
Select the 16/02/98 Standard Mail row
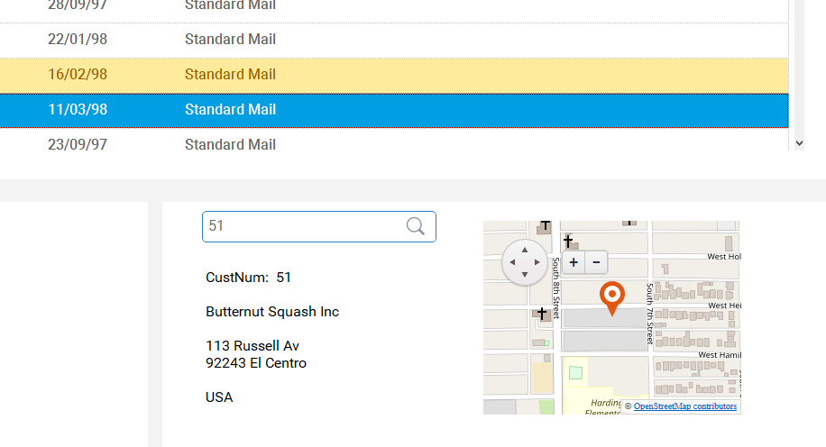pos(394,75)
